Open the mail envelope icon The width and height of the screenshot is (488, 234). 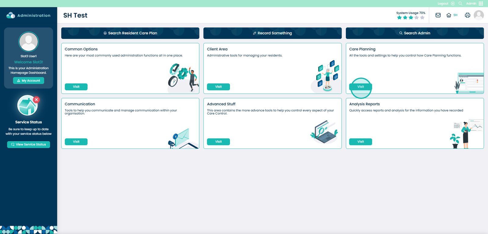coord(438,15)
